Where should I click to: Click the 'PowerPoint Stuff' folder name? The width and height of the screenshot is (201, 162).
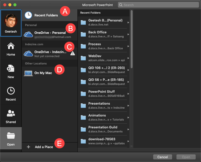tap(102, 92)
